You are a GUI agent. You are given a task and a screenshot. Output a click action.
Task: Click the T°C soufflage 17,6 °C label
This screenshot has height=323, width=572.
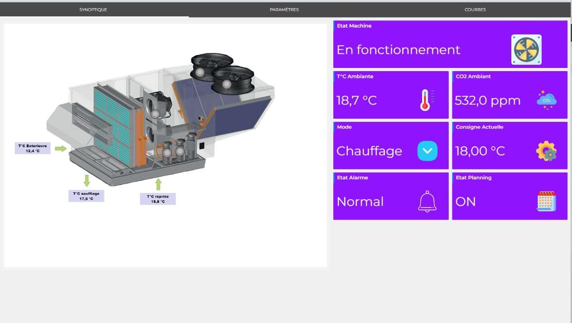point(87,196)
